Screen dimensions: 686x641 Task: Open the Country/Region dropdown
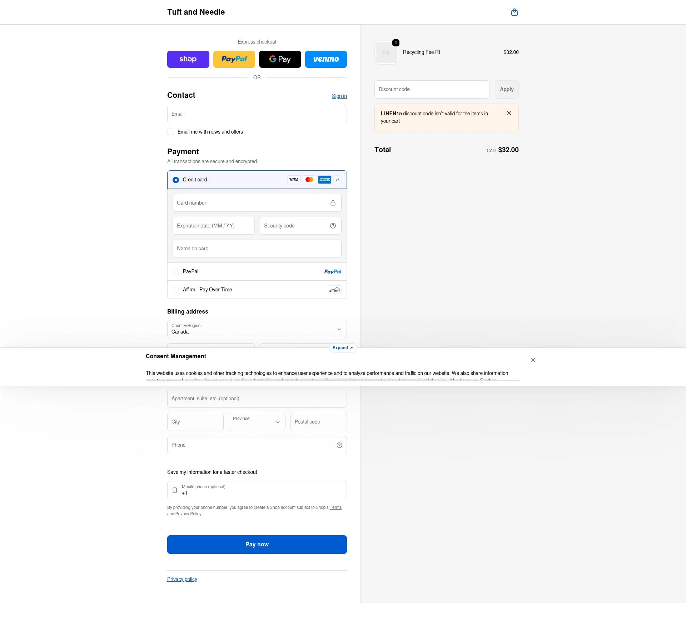pos(257,329)
